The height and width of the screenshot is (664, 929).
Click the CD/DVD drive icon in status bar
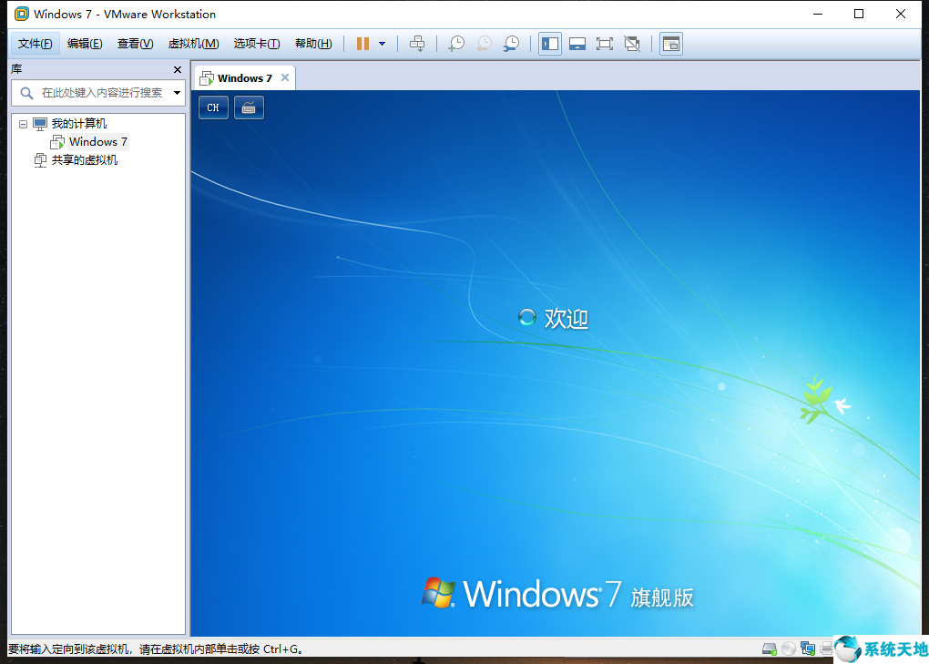tap(788, 649)
